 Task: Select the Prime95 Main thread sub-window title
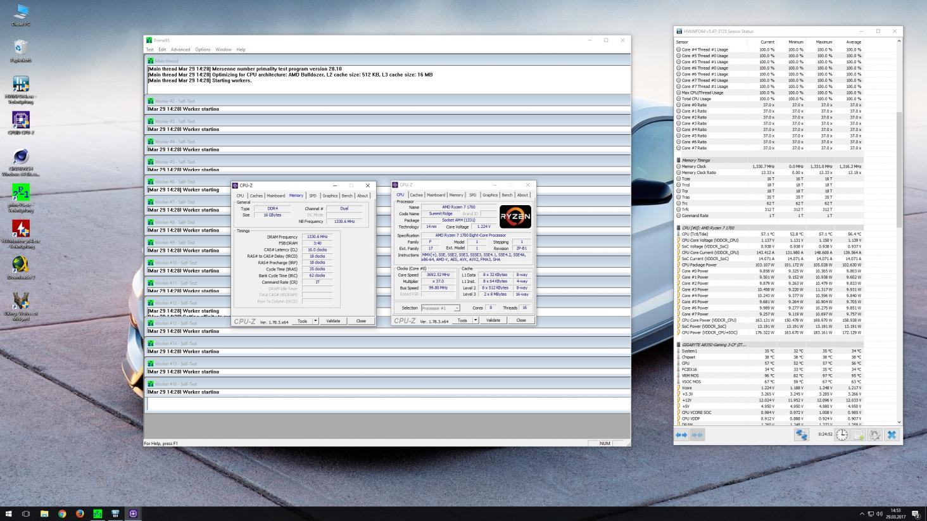[388, 61]
